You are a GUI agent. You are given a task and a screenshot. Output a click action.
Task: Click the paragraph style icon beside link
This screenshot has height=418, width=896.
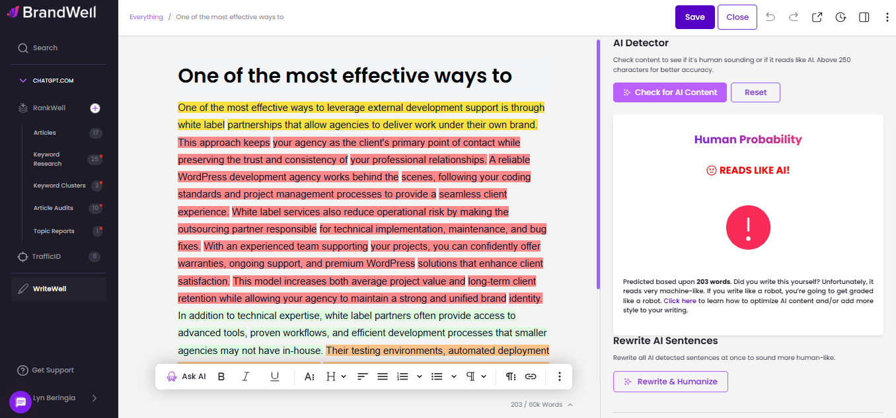[x=511, y=376]
